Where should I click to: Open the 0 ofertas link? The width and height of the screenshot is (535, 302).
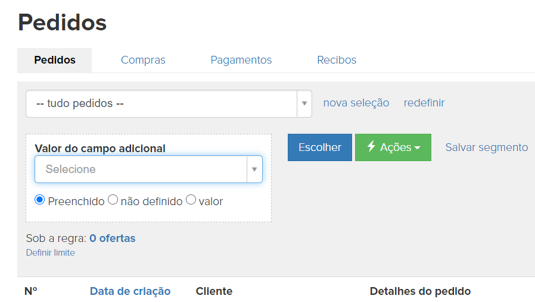point(113,238)
